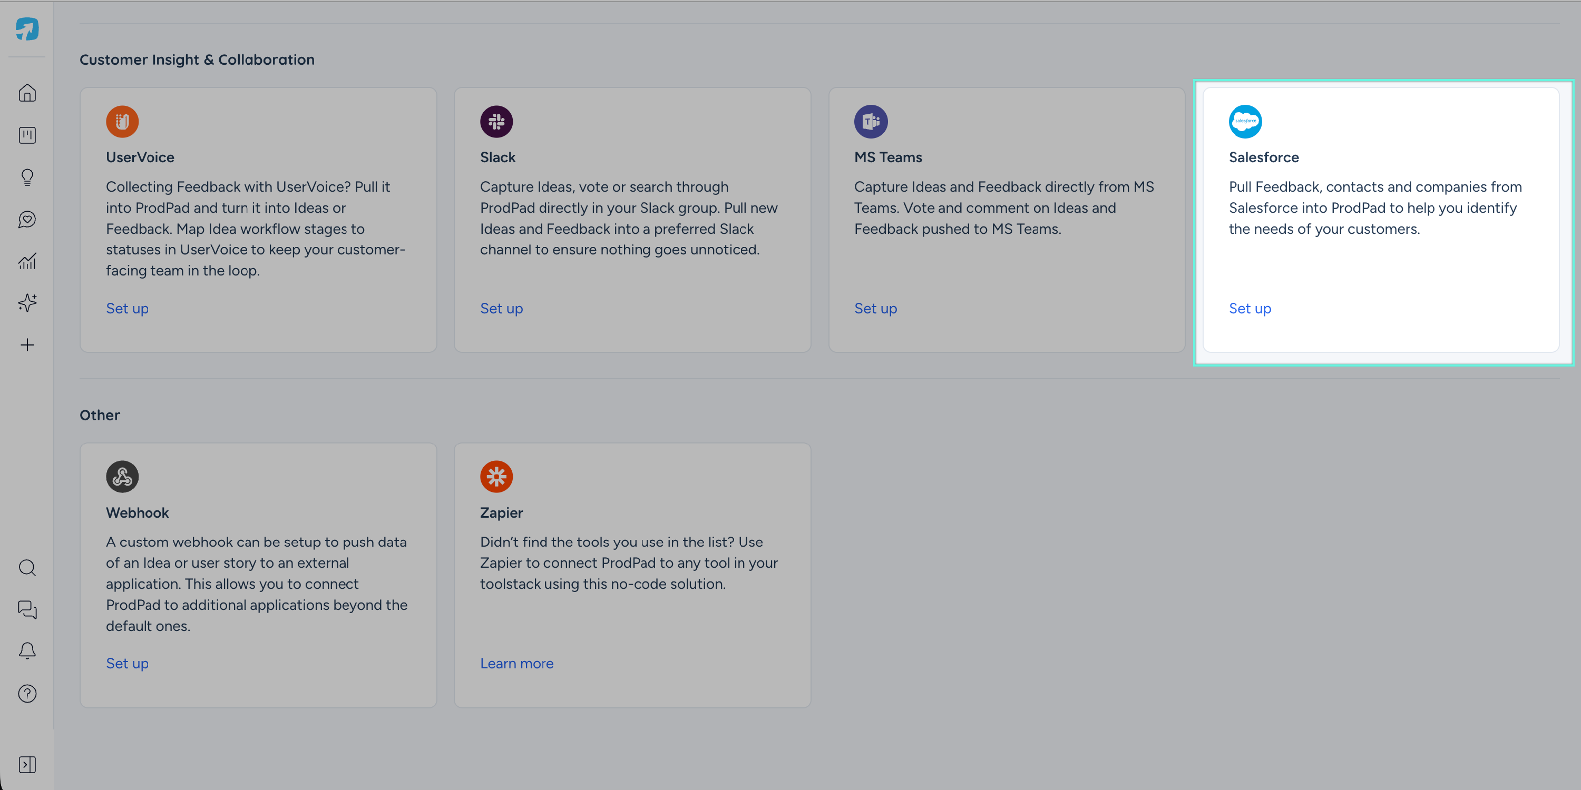The image size is (1581, 790).
Task: Click Set up link for MS Teams
Action: pos(875,309)
